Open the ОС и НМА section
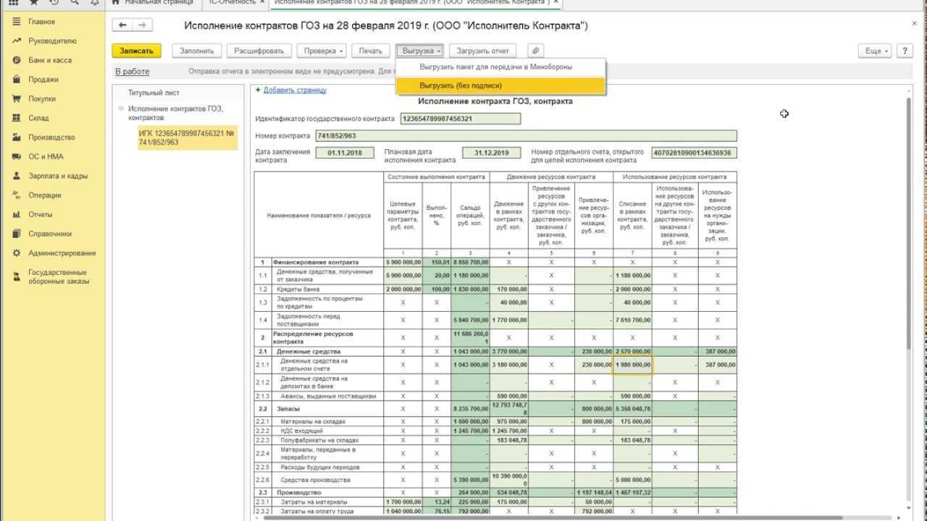Screen dimensions: 927x521 click(x=46, y=156)
